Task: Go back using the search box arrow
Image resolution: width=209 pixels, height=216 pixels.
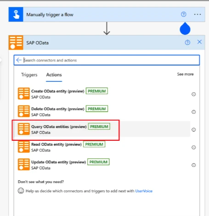Action: pos(19,60)
